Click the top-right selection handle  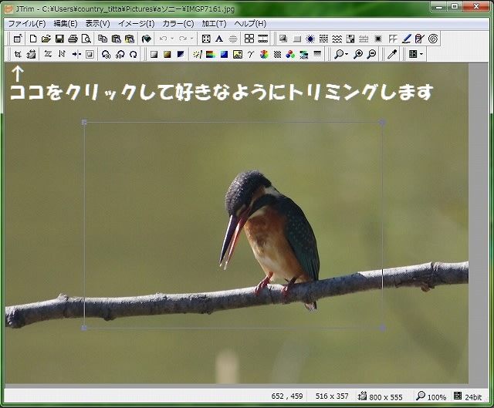point(382,122)
